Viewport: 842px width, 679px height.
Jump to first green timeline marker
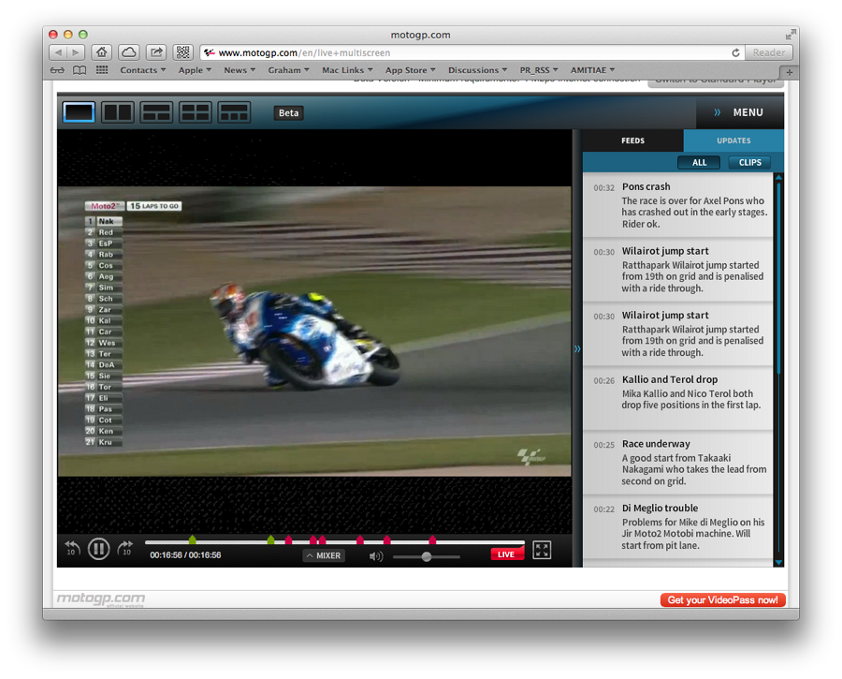192,539
